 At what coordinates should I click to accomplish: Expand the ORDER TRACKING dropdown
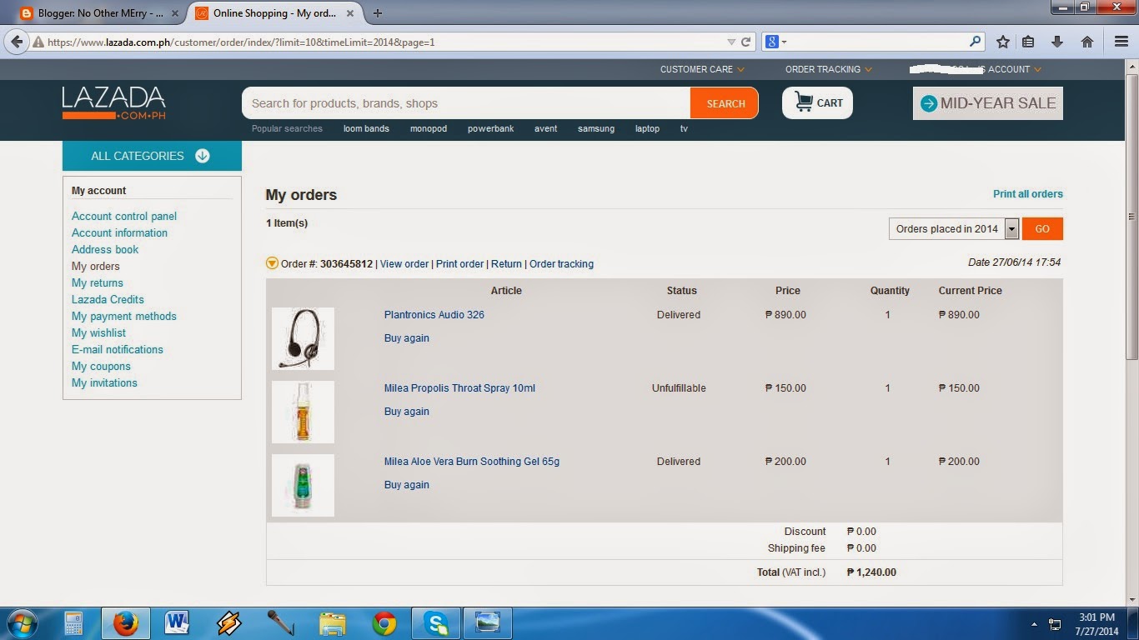(828, 69)
